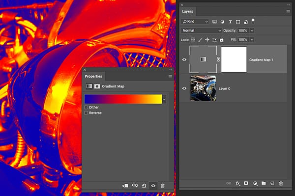Click the Gradient Map 1 layer name
The image size is (295, 196).
[261, 60]
